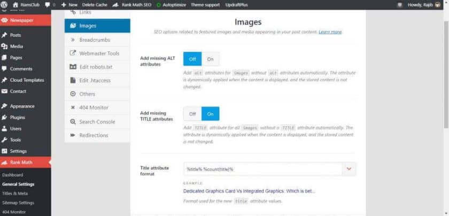Click the Settings sliders icon
The image size is (449, 216).
point(4,151)
